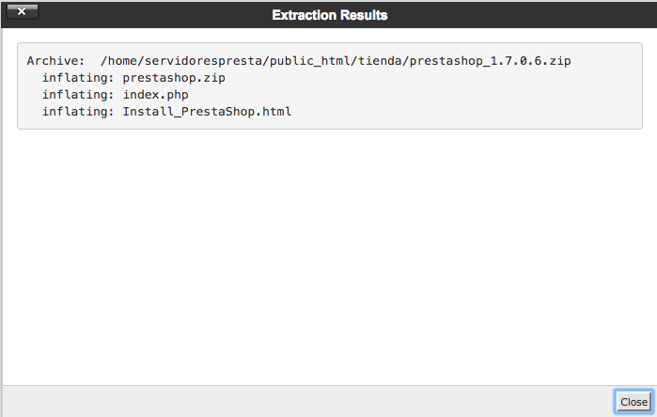Click inflating label before index.php
The height and width of the screenshot is (417, 657).
pos(78,95)
